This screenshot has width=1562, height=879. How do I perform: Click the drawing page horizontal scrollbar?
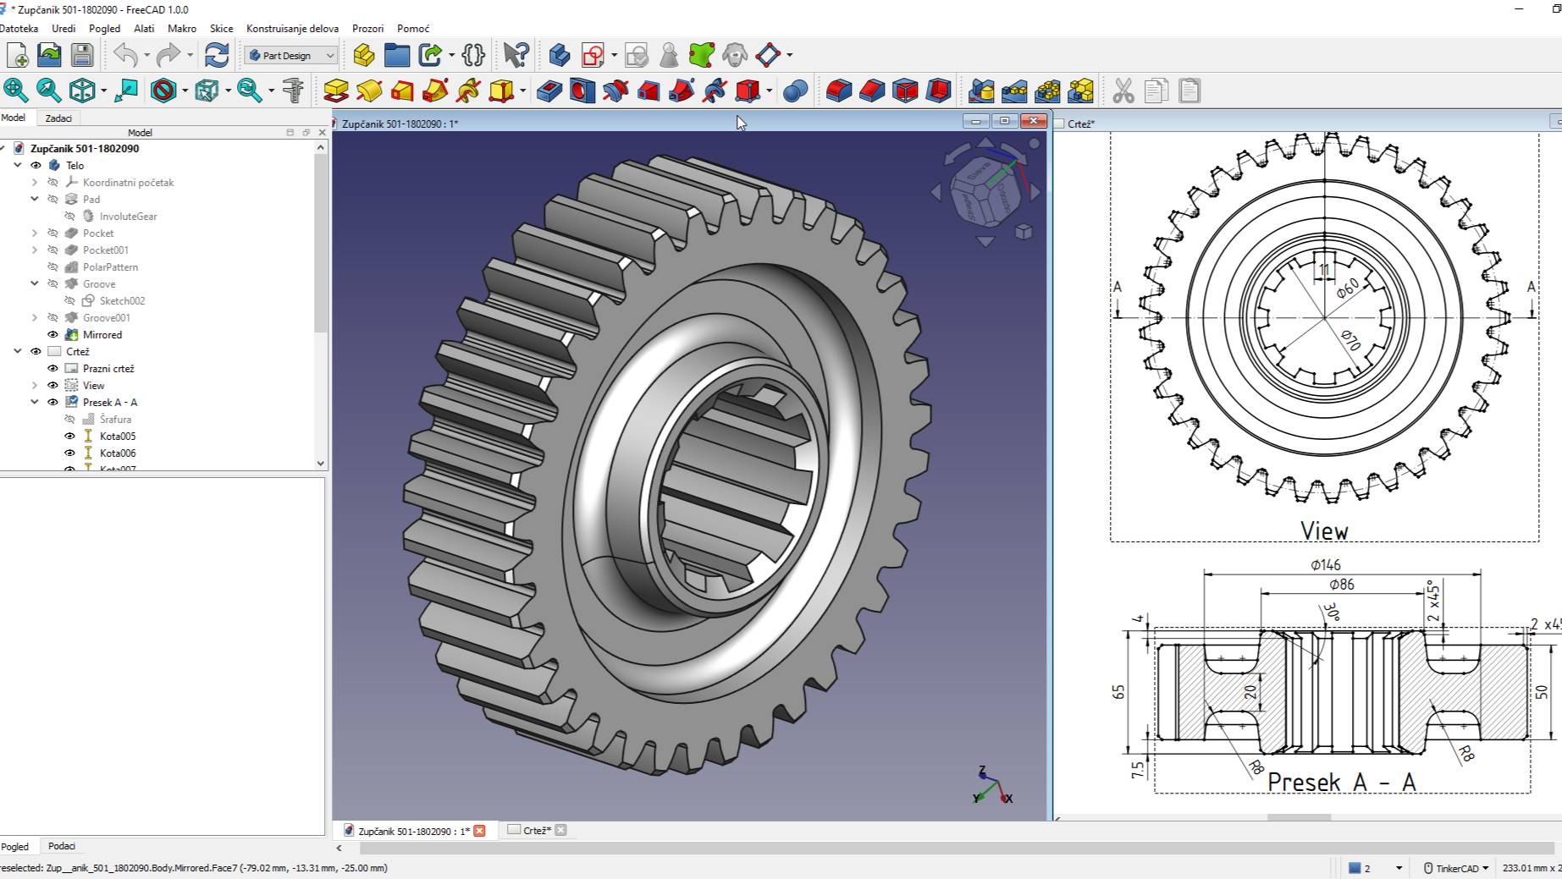[x=1299, y=817]
